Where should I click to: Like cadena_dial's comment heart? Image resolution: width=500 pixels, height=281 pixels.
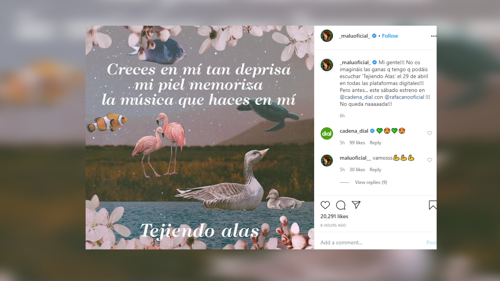430,133
